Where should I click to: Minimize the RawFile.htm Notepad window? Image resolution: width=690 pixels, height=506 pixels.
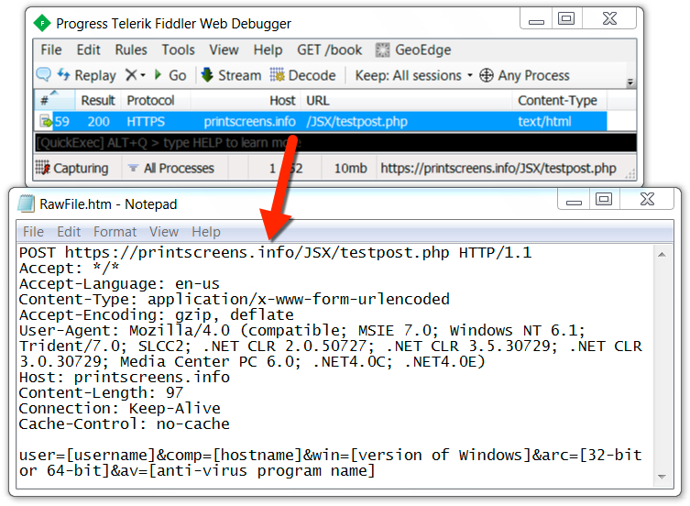point(574,200)
